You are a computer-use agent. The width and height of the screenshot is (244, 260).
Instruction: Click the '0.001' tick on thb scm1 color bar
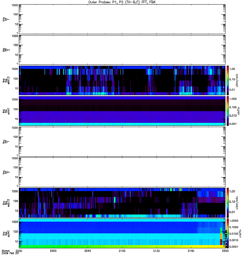pyautogui.click(x=233, y=124)
